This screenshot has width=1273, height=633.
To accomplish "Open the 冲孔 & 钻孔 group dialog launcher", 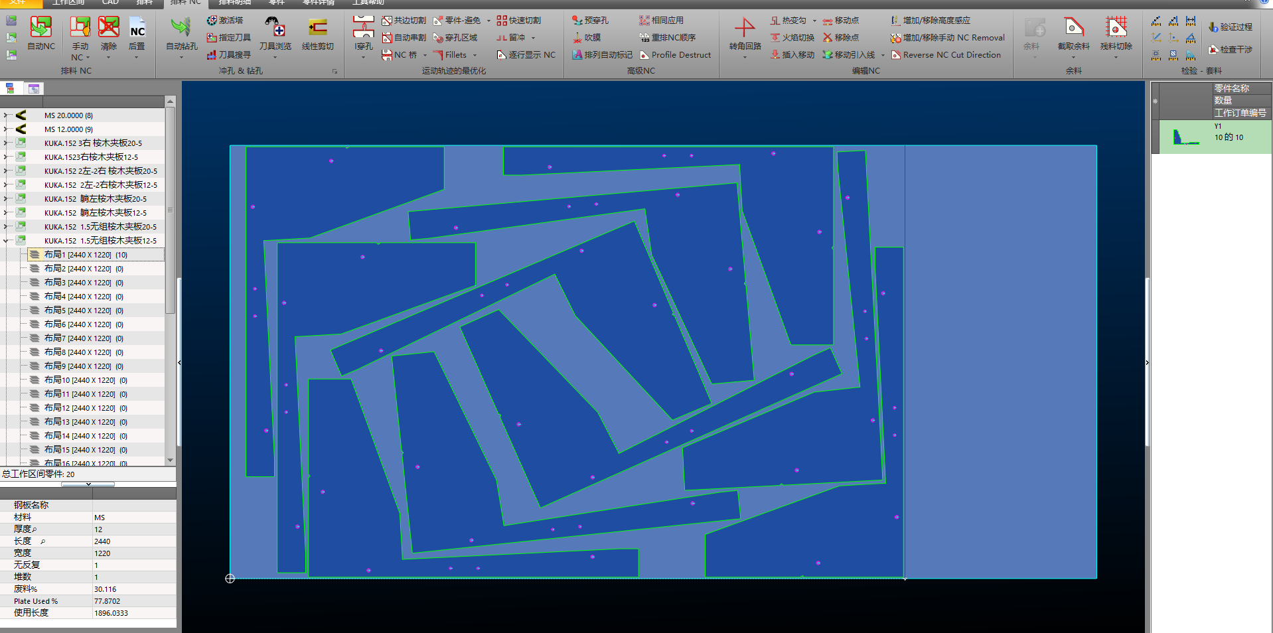I will tap(335, 71).
